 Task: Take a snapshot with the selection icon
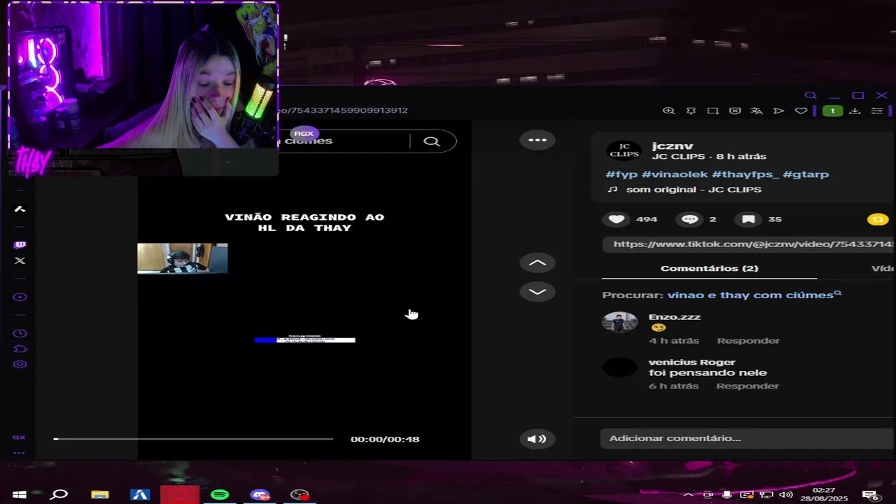tap(713, 111)
